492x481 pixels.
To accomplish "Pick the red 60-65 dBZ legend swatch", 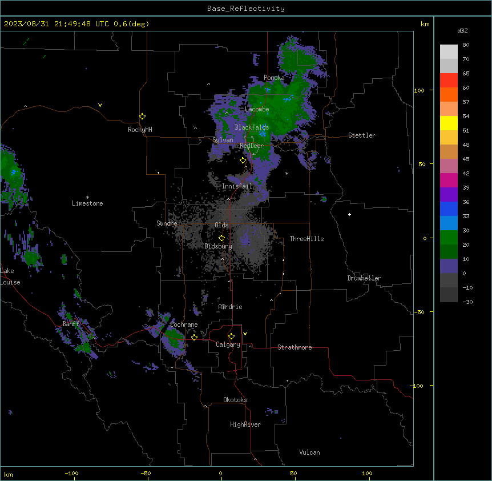I will coord(449,81).
